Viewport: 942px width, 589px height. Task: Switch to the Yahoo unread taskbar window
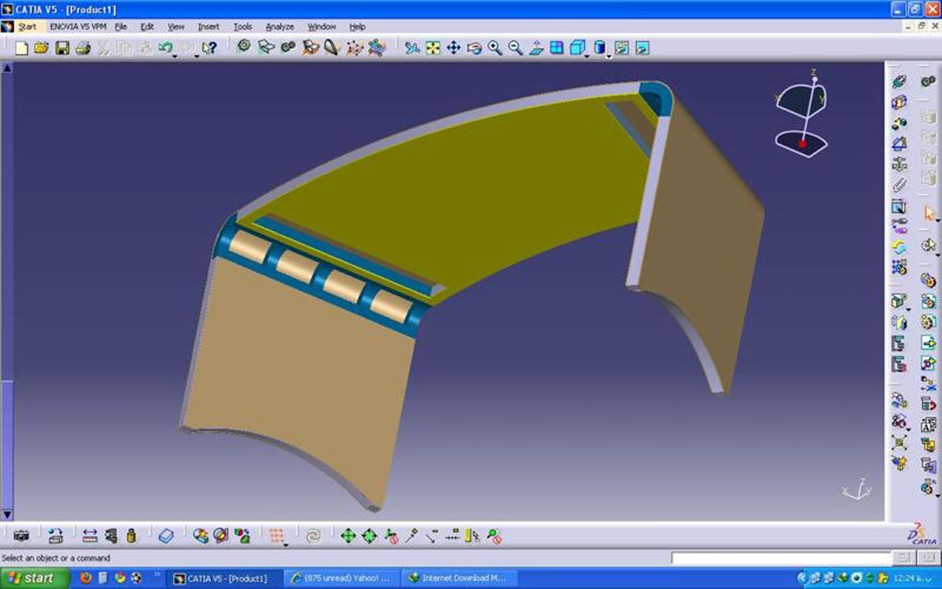[x=342, y=578]
